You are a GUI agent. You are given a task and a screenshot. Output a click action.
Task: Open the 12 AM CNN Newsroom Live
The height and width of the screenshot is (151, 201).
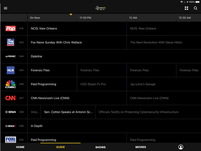point(164,98)
